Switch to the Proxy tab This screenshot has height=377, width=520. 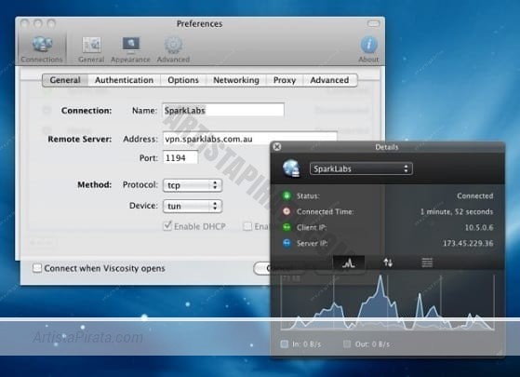285,80
